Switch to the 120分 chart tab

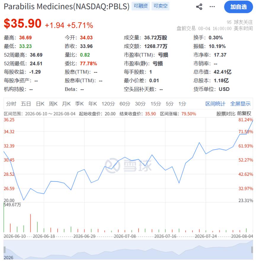pos(108,104)
